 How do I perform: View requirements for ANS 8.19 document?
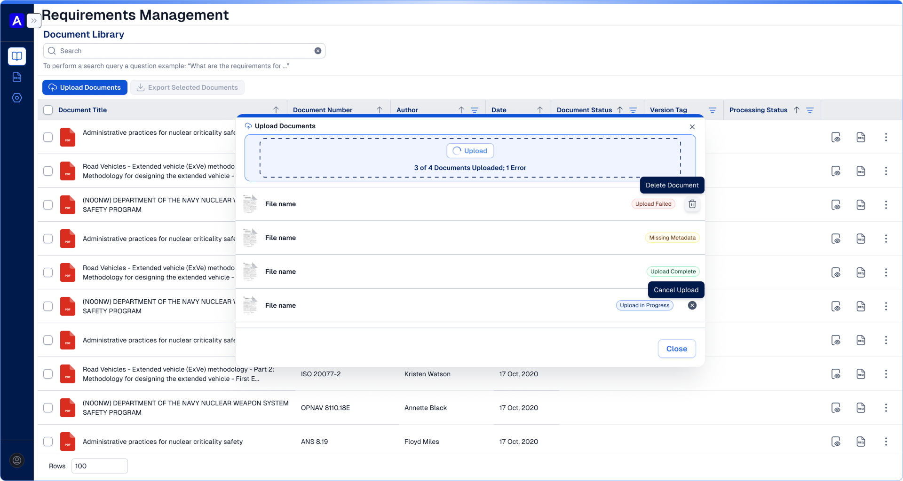[x=861, y=442]
